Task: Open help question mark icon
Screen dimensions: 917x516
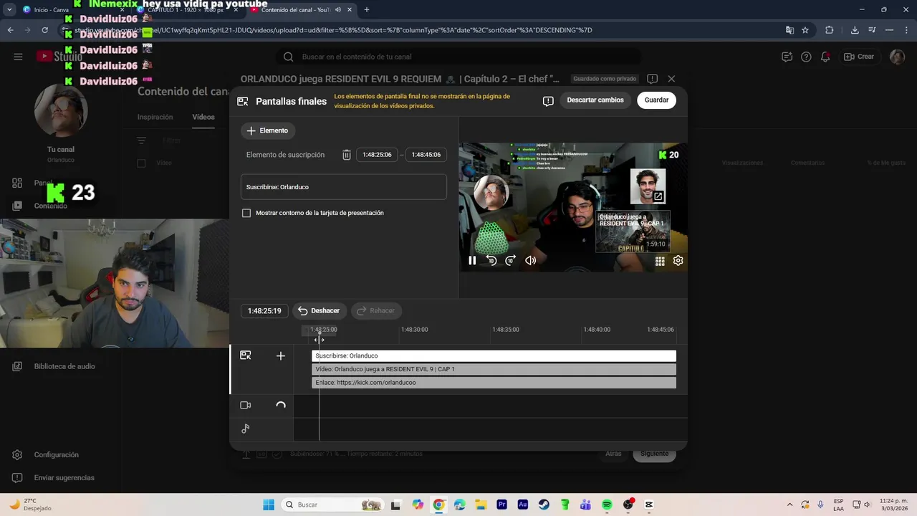Action: (x=806, y=57)
